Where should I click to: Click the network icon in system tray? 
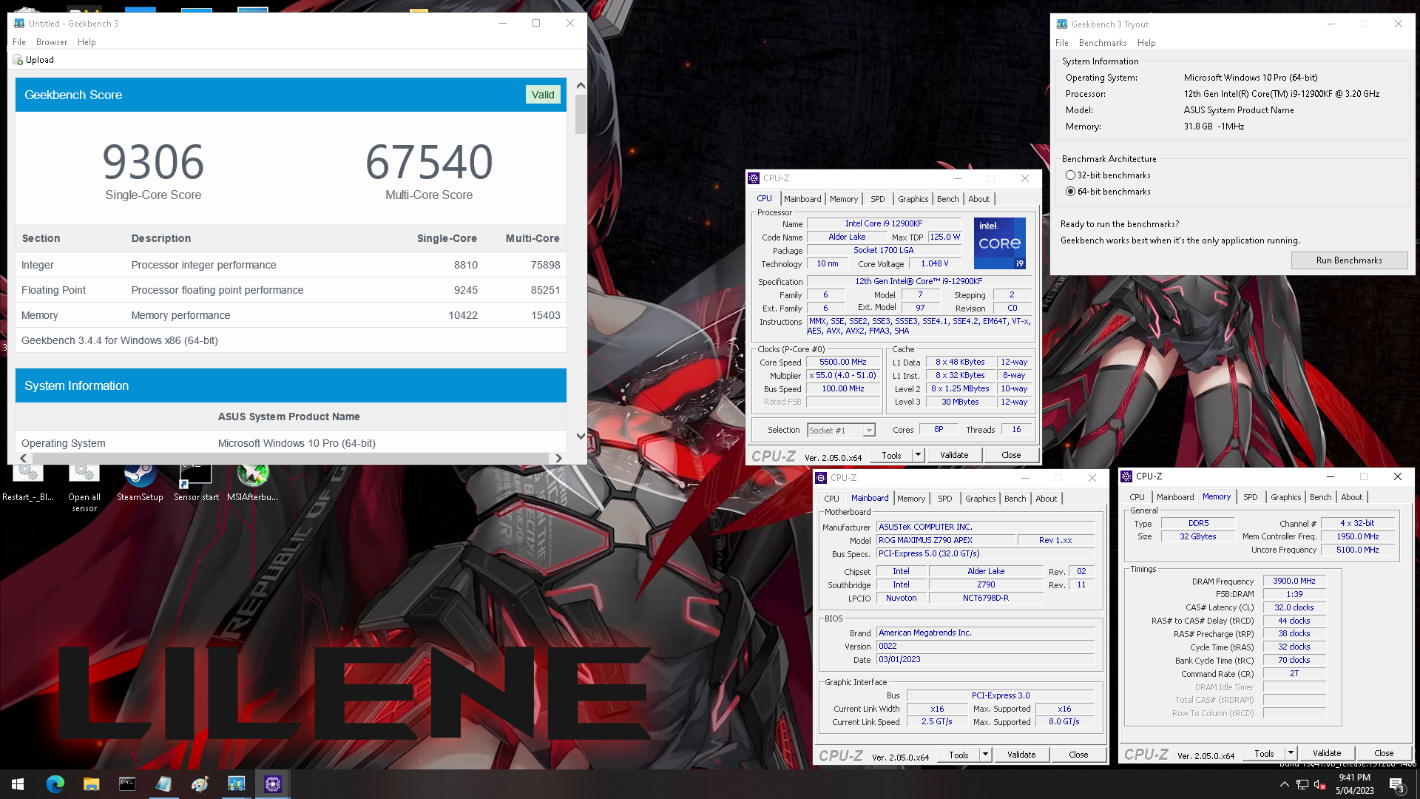pyautogui.click(x=1302, y=784)
